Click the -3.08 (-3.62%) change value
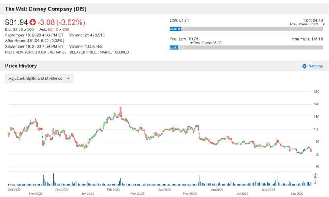Image resolution: width=329 pixels, height=197 pixels. (61, 22)
